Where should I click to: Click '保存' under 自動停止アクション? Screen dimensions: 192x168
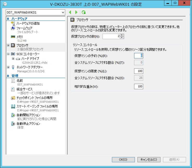pyautogui.click(x=20, y=128)
